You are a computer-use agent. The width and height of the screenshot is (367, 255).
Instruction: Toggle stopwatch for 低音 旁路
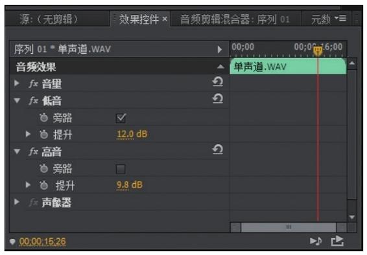coord(43,118)
